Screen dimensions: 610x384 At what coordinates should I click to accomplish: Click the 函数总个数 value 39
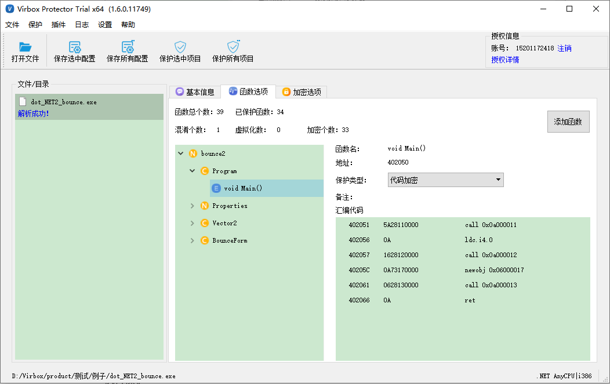[x=220, y=112]
